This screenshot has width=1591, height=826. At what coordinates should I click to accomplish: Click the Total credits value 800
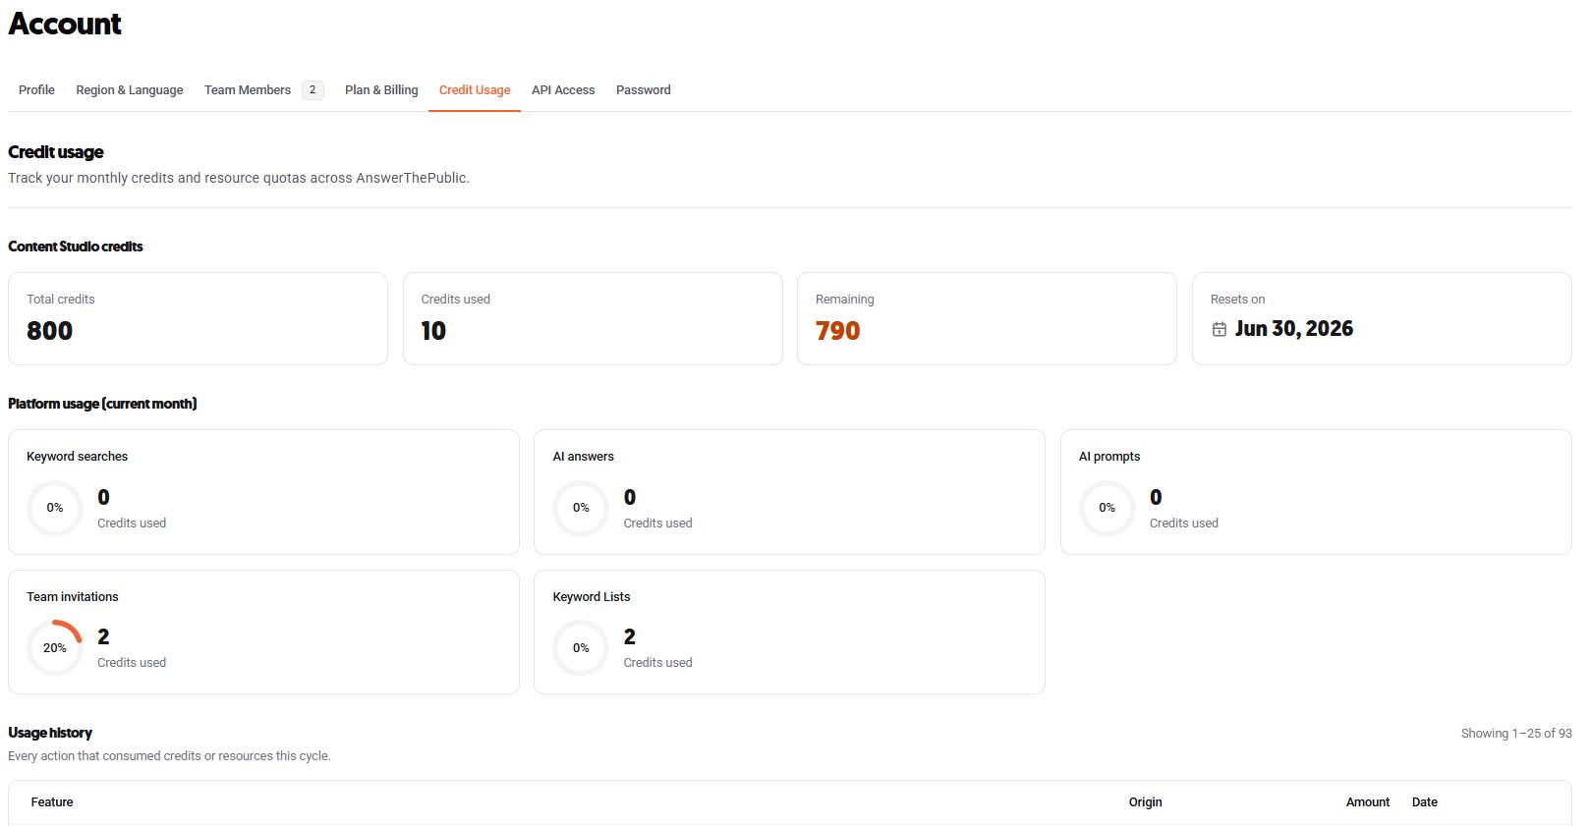pos(50,331)
